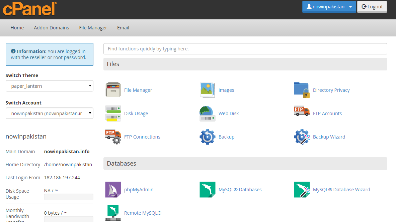Screen dimensions: 396x222
Task: Click the Web Disk link text
Action: 229,114
